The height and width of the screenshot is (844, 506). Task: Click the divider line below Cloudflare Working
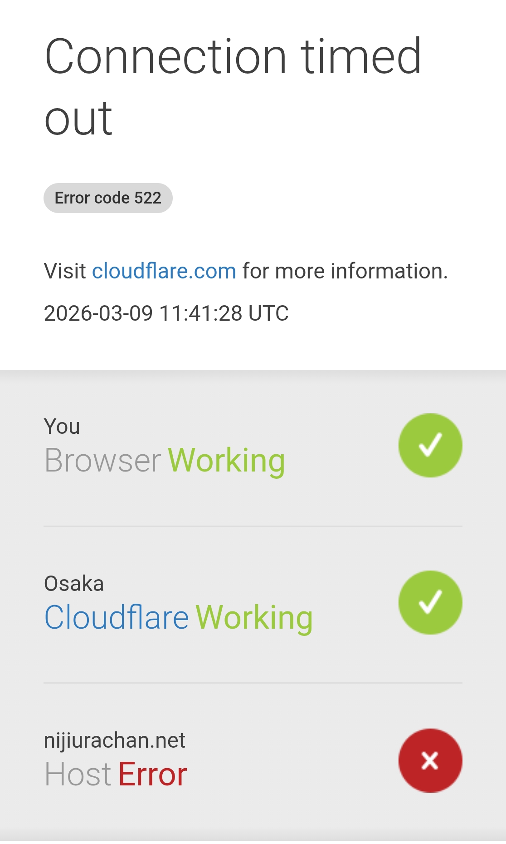[253, 683]
